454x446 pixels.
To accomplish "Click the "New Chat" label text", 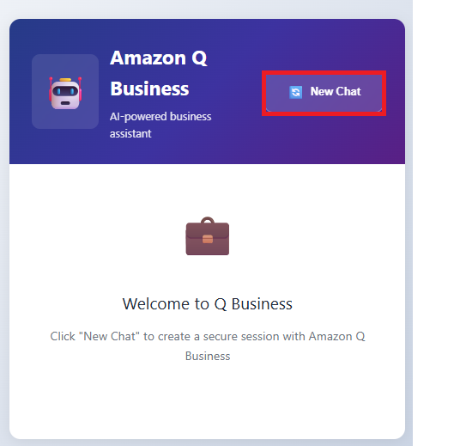I will [x=336, y=92].
